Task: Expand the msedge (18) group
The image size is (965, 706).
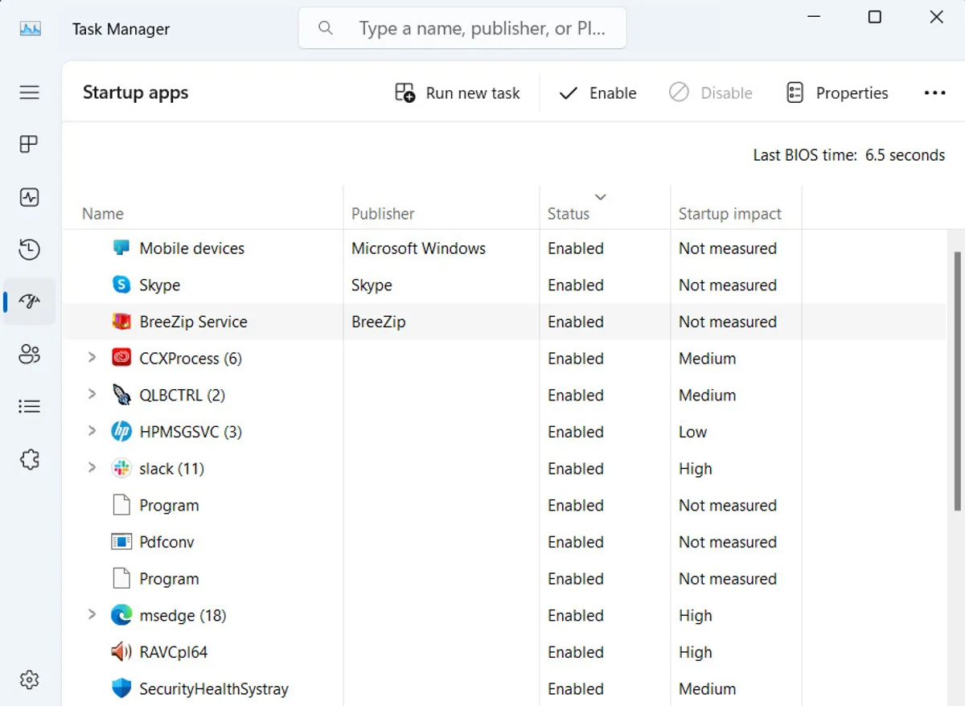Action: pos(92,615)
